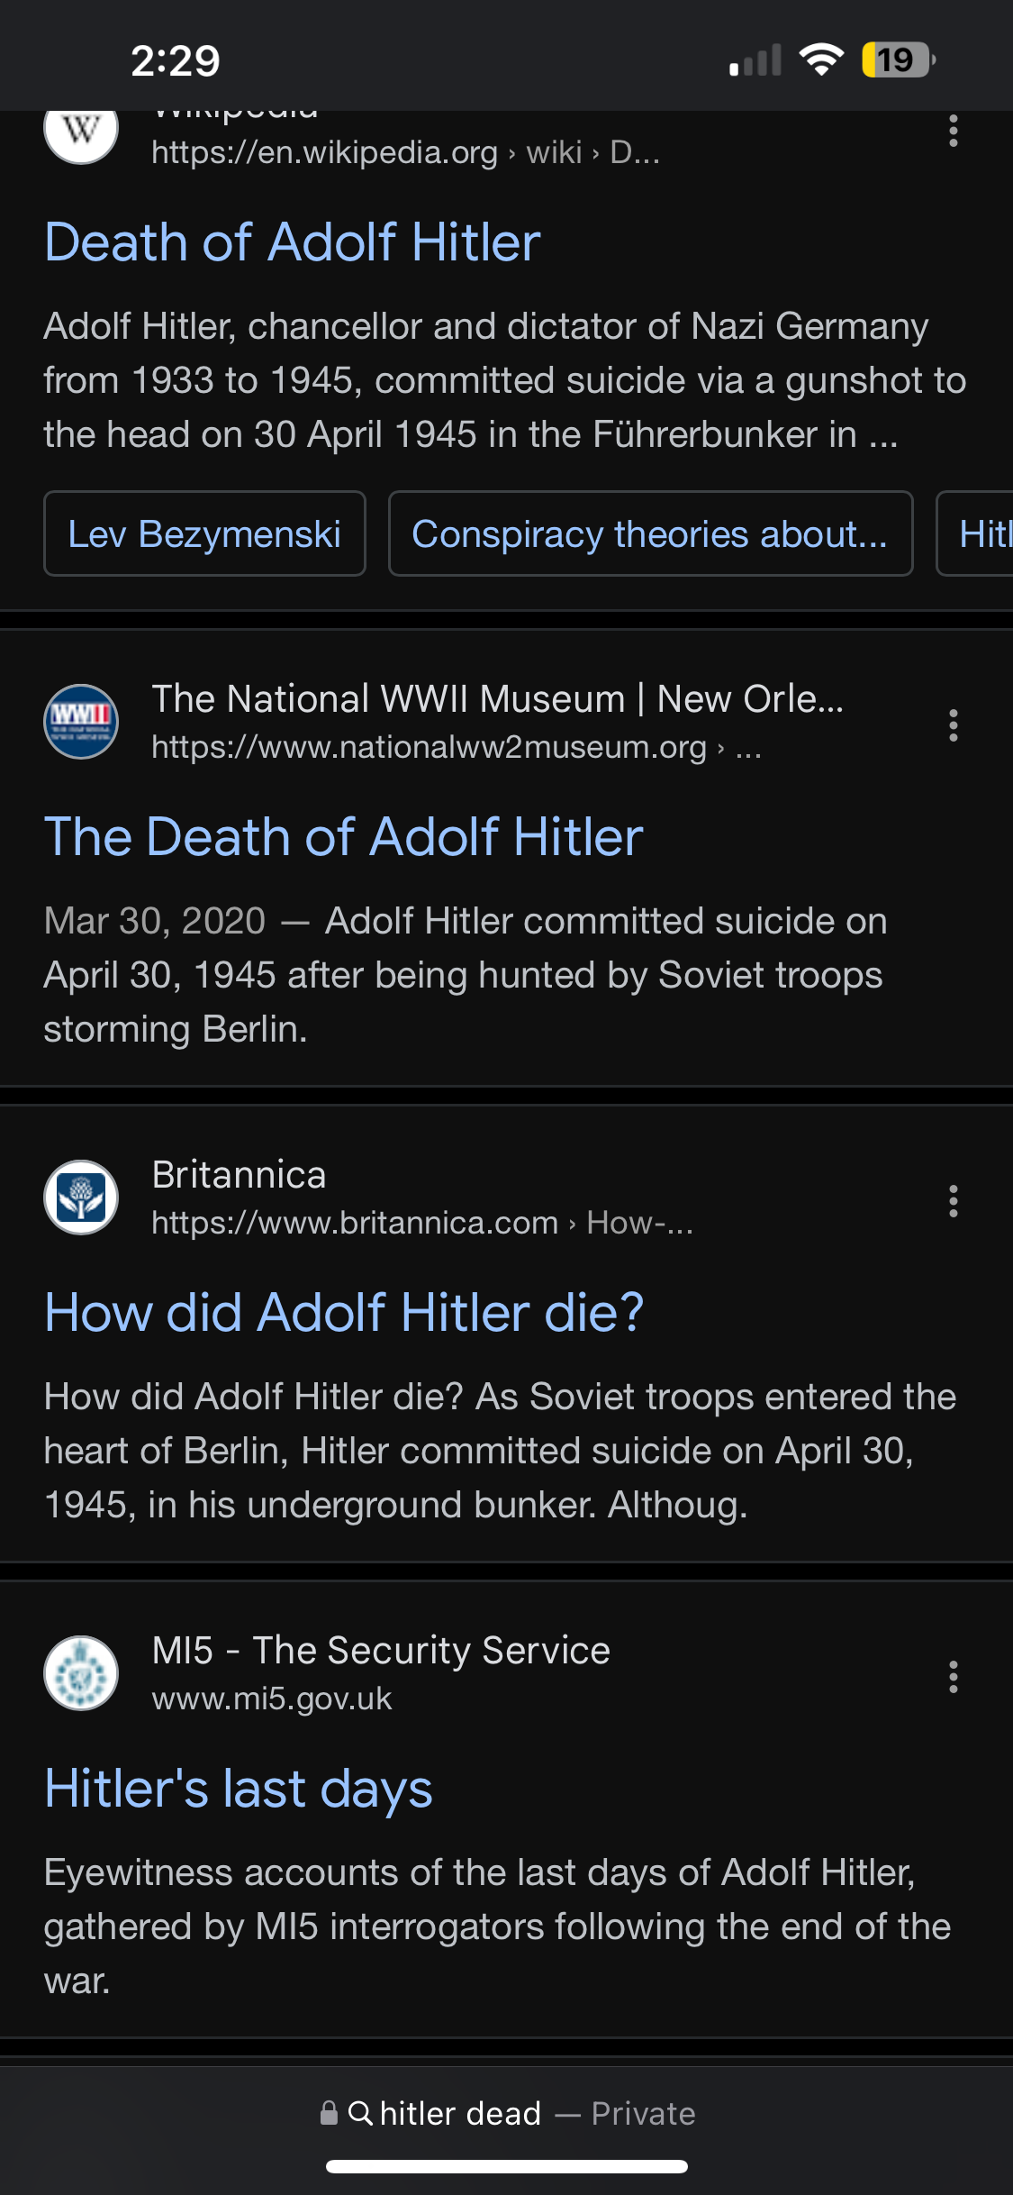Select the Lev Bezymenski sitelink chip
Image resolution: width=1013 pixels, height=2195 pixels.
204,534
